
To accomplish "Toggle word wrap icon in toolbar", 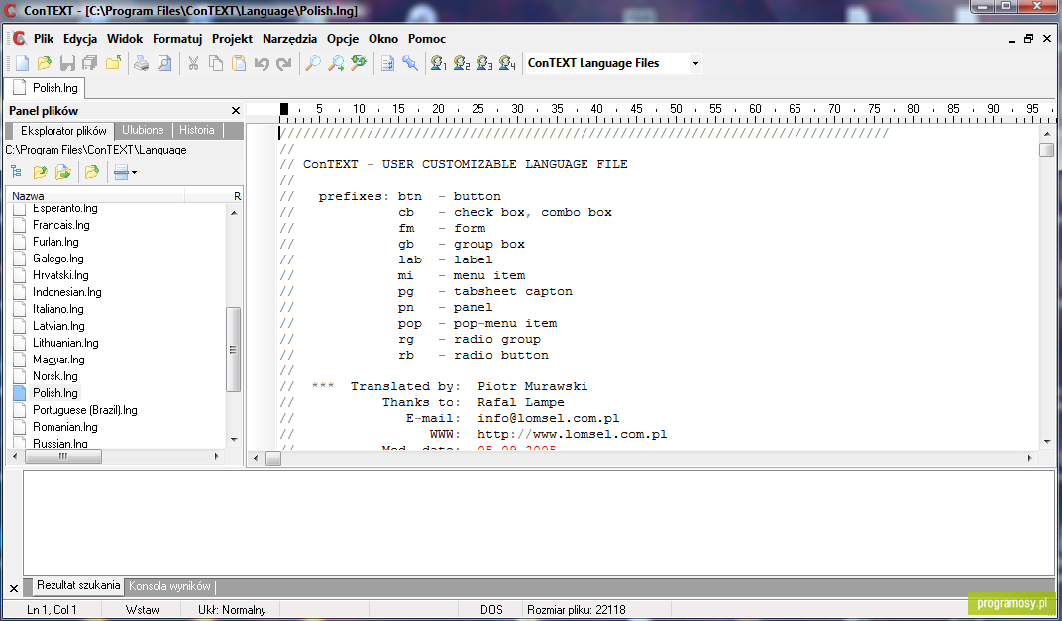I will (x=387, y=63).
